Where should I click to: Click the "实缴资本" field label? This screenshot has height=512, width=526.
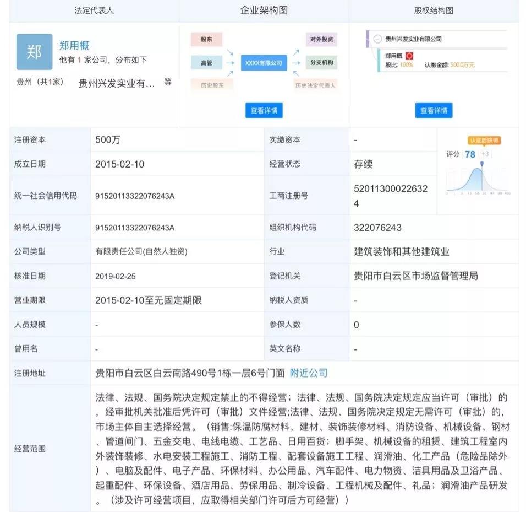(x=285, y=140)
